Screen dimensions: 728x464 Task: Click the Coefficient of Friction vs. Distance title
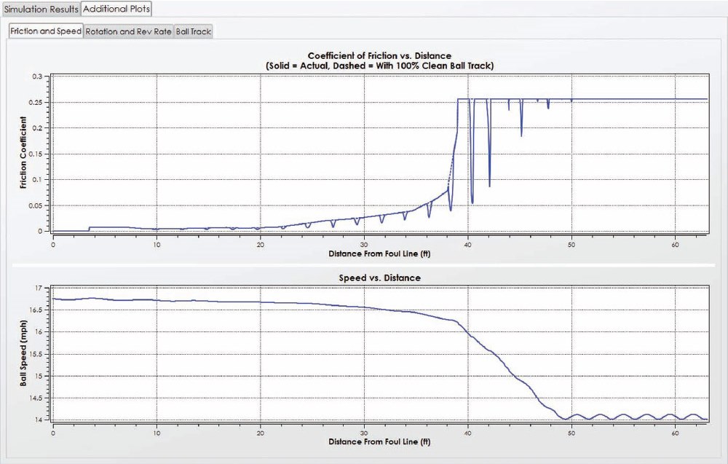[379, 56]
